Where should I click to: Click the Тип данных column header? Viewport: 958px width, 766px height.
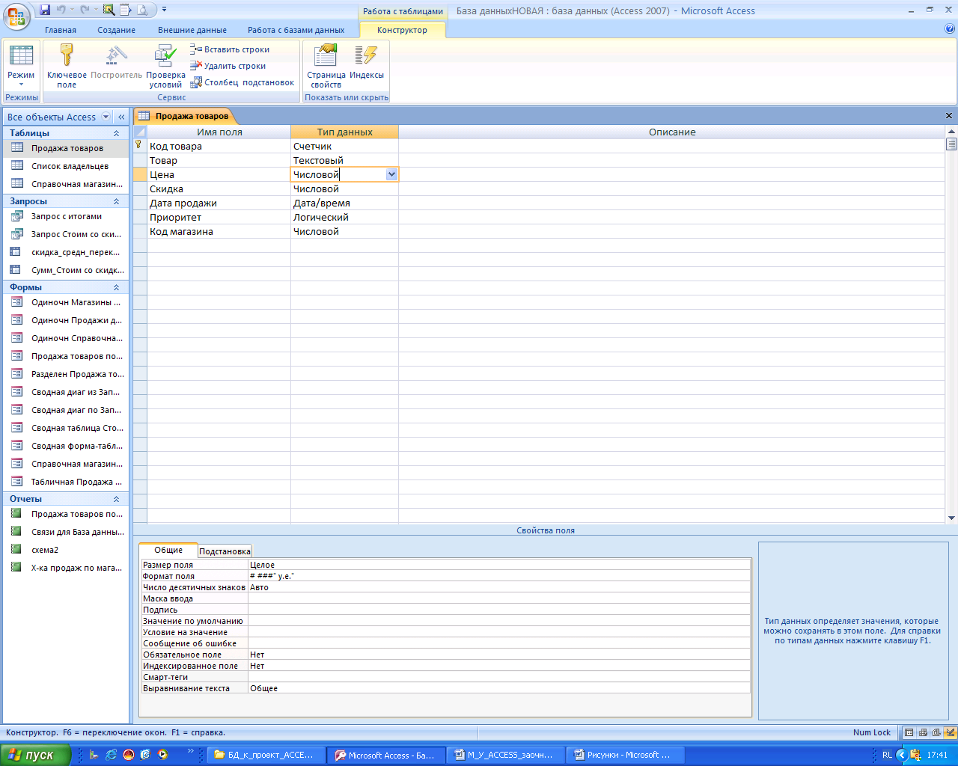pyautogui.click(x=344, y=132)
